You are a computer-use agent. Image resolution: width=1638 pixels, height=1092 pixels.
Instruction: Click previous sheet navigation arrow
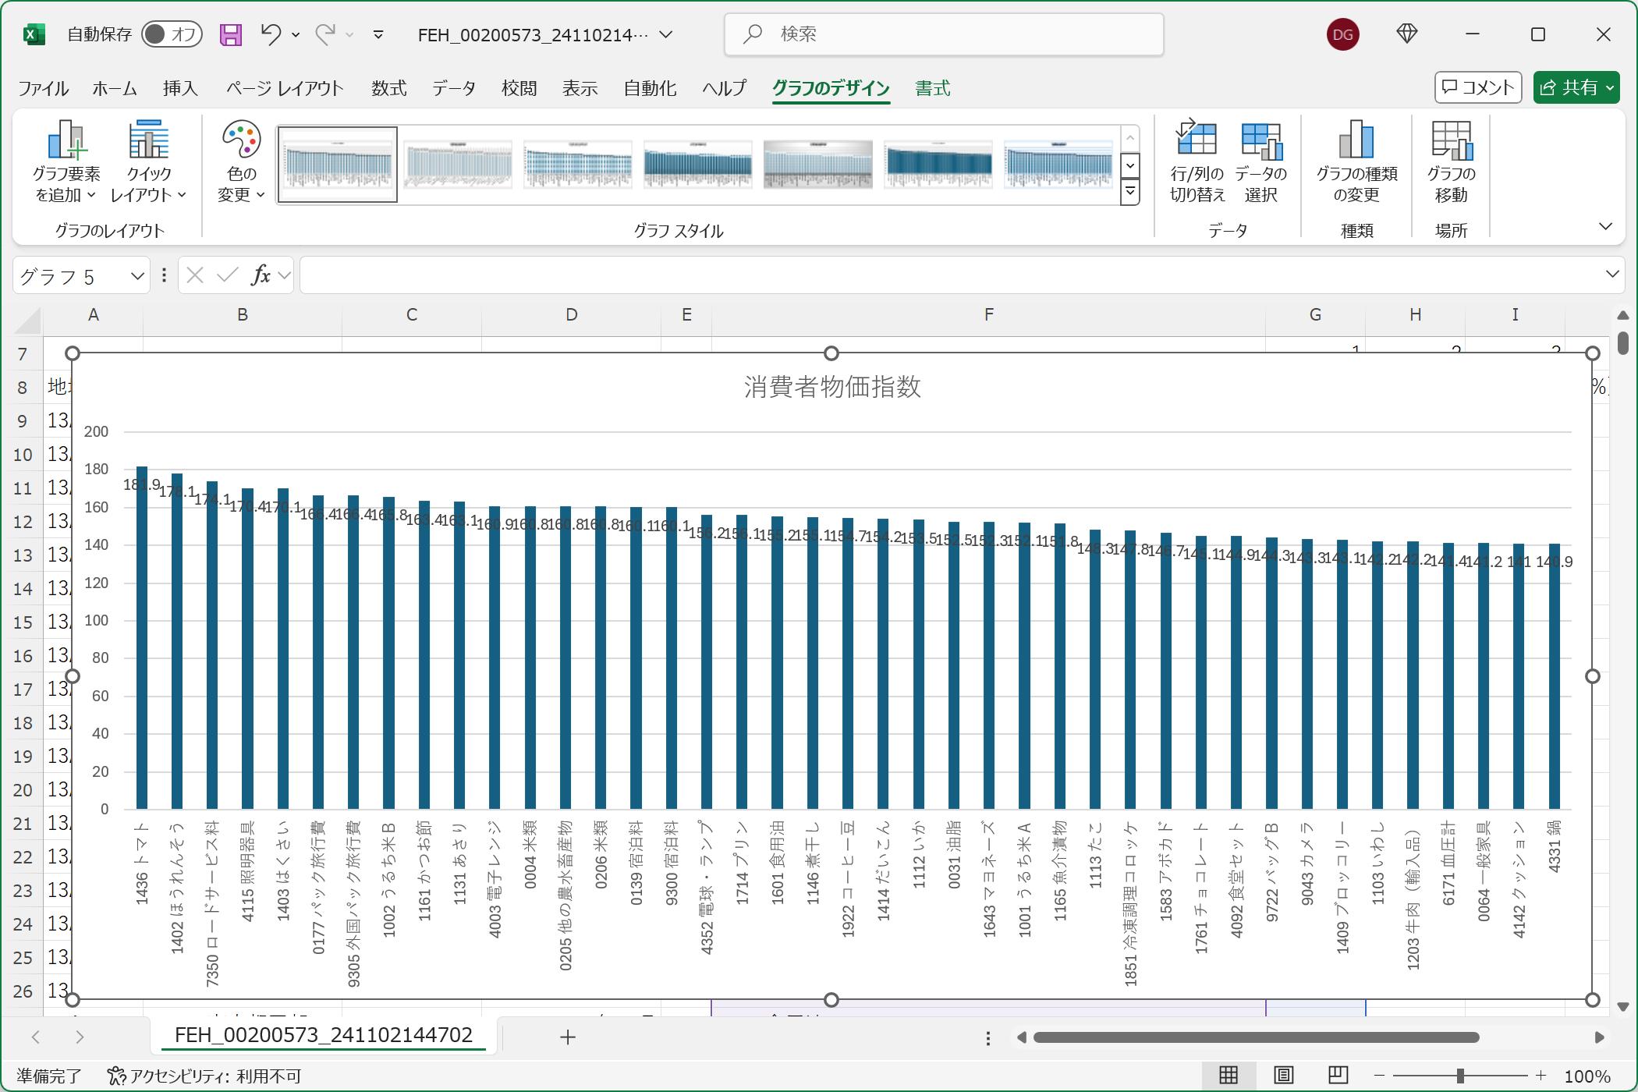[x=35, y=1037]
